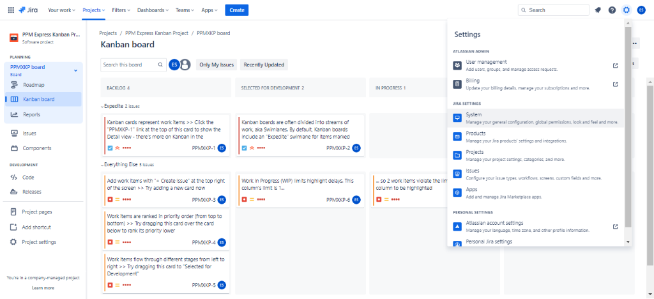Image resolution: width=654 pixels, height=299 pixels.
Task: Click the settings panel scrollbar thumb
Action: pyautogui.click(x=628, y=127)
